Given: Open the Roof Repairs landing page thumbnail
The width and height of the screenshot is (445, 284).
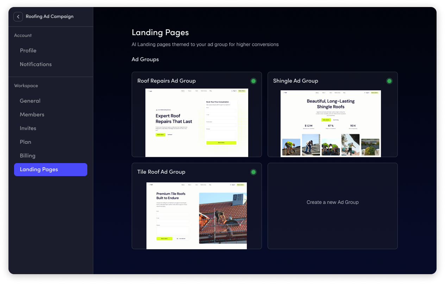Looking at the screenshot, I should tap(196, 122).
